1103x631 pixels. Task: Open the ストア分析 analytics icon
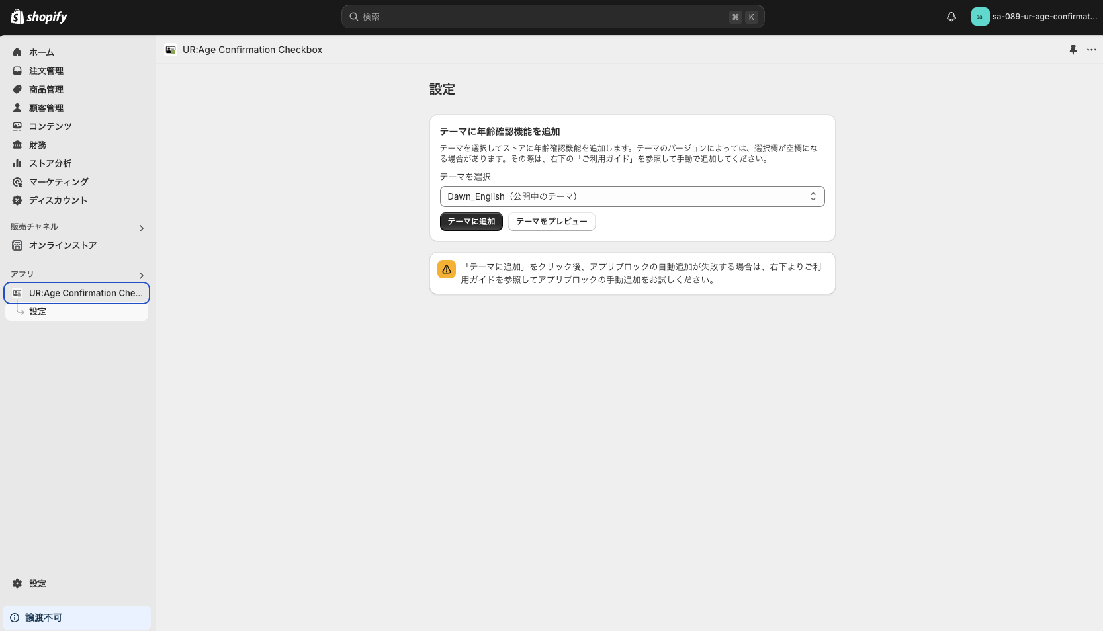17,163
